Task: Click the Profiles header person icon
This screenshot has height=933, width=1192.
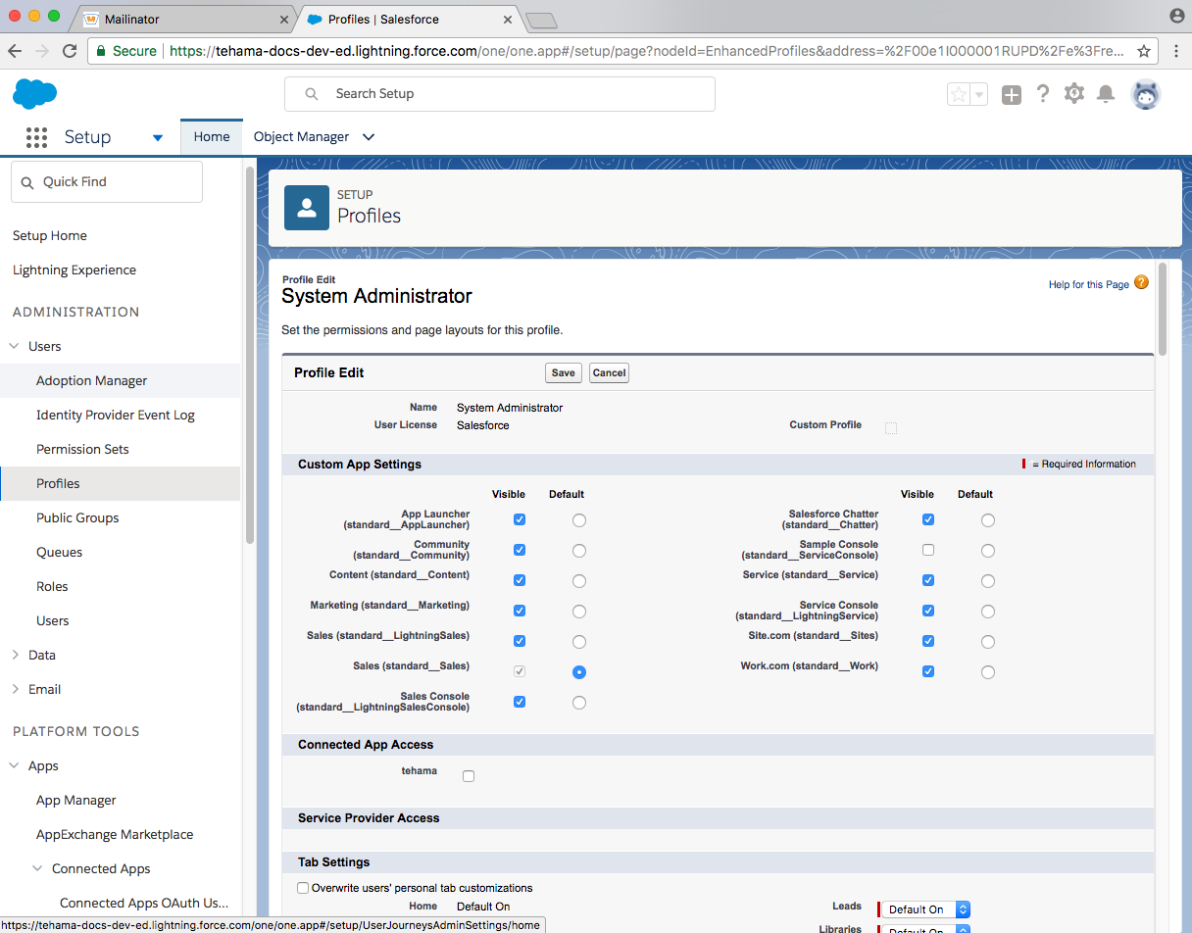Action: click(307, 208)
